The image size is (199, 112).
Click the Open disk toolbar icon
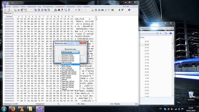coord(92,10)
